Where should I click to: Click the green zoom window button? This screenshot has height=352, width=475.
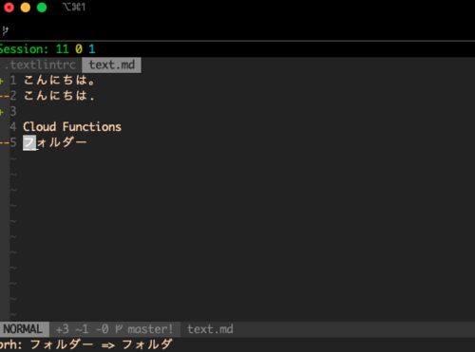point(42,8)
